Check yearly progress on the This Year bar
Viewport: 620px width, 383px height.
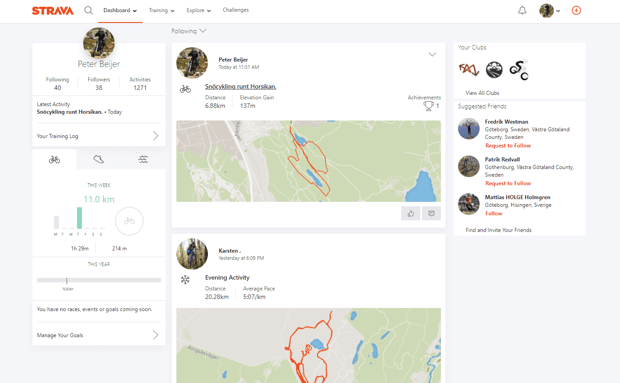[99, 280]
